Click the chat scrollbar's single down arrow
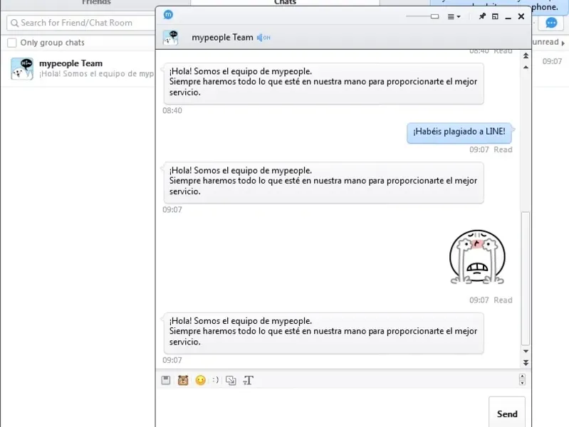Screen dimensions: 569x427 click(526, 351)
